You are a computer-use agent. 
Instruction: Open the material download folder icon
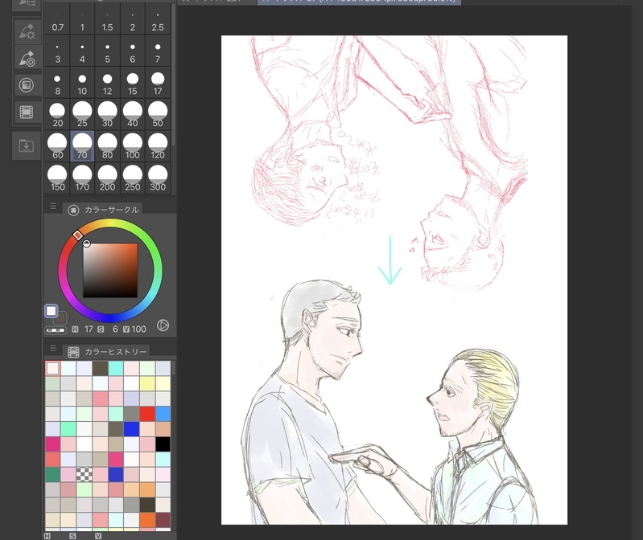point(27,145)
